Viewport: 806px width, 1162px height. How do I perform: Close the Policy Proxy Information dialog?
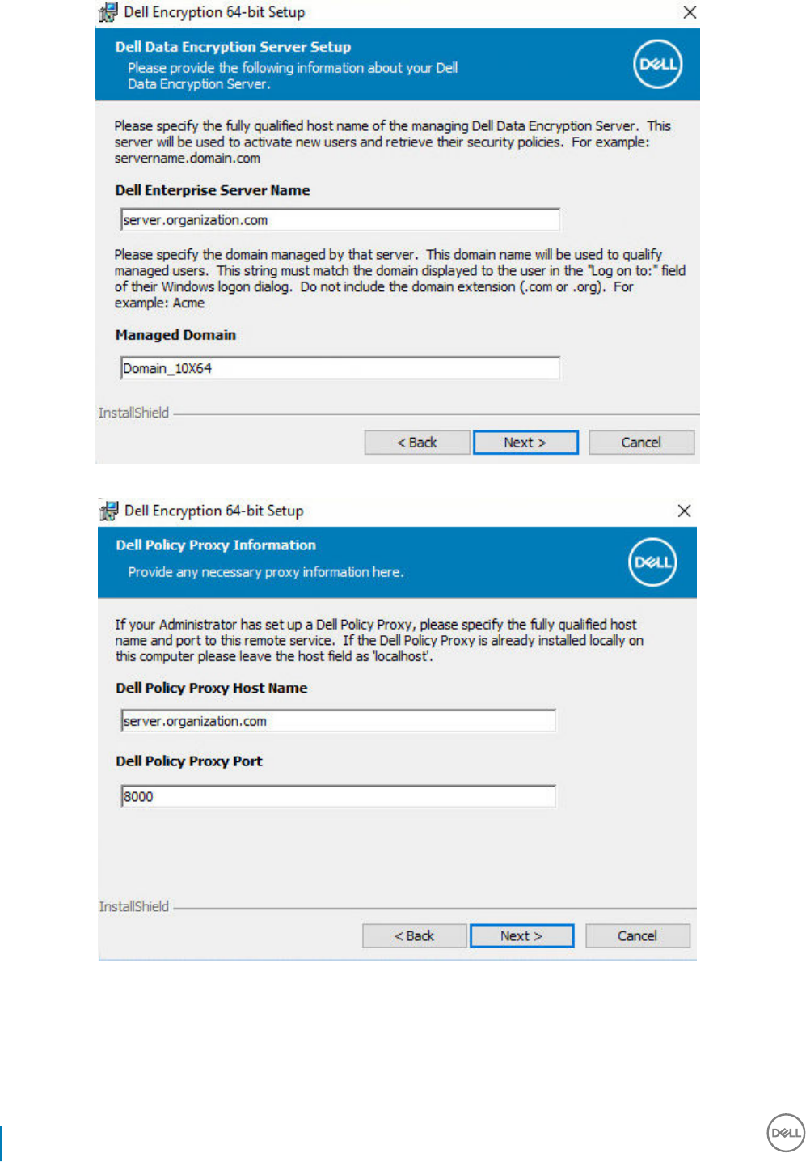point(684,511)
